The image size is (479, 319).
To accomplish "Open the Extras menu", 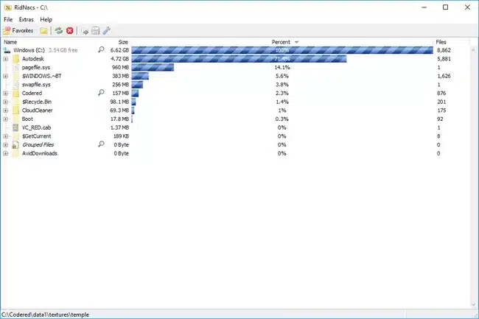I will coord(27,19).
